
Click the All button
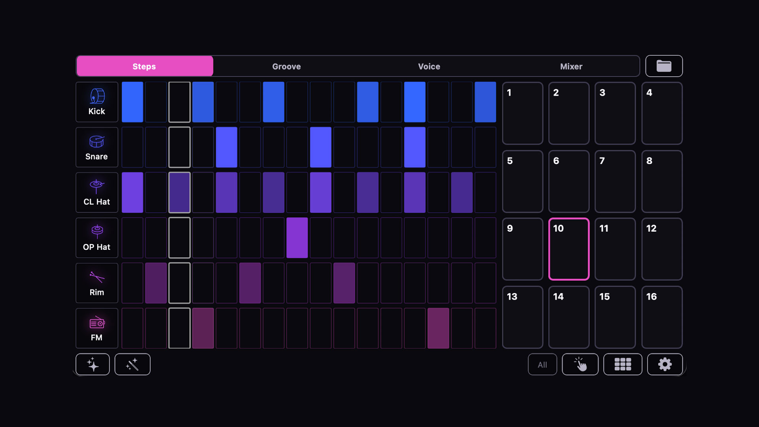(x=542, y=364)
